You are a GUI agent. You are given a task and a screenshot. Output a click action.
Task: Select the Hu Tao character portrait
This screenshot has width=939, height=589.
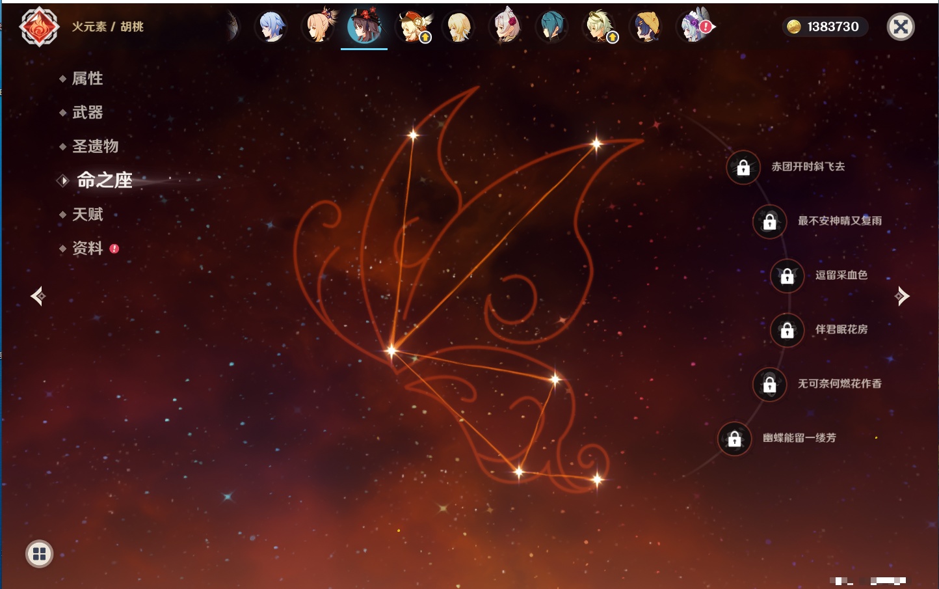coord(364,27)
